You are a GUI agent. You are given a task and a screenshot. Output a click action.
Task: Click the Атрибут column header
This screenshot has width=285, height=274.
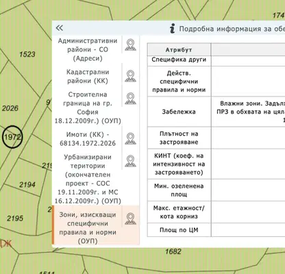point(179,49)
